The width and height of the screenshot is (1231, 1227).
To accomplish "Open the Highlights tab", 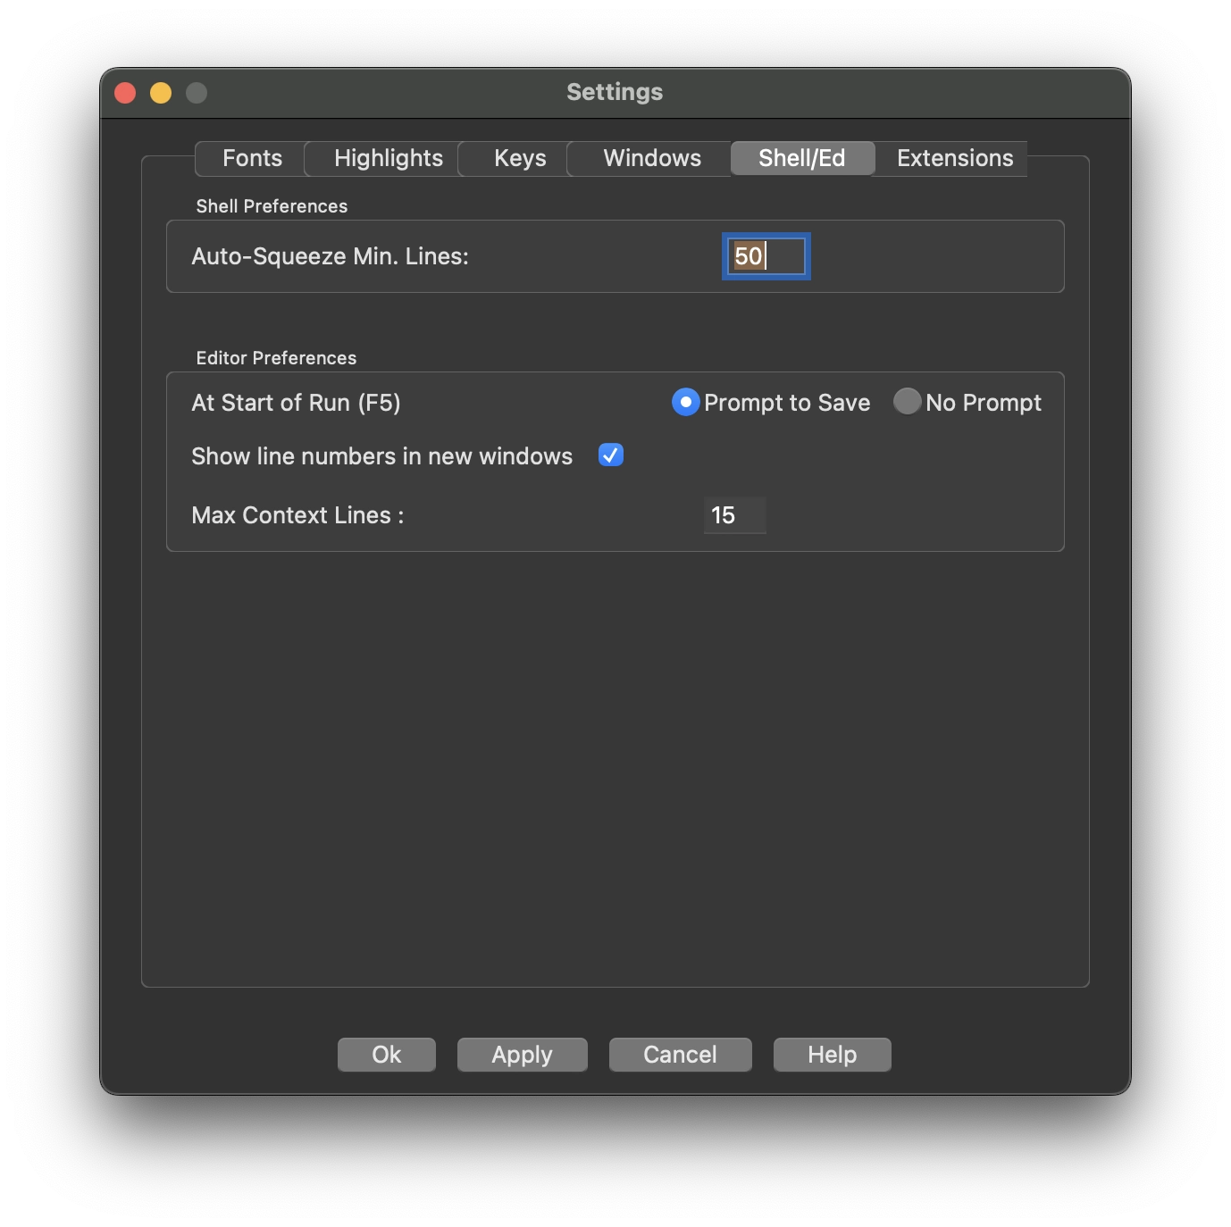I will pos(388,158).
